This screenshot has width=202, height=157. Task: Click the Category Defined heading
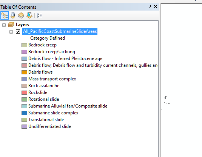(x=48, y=38)
